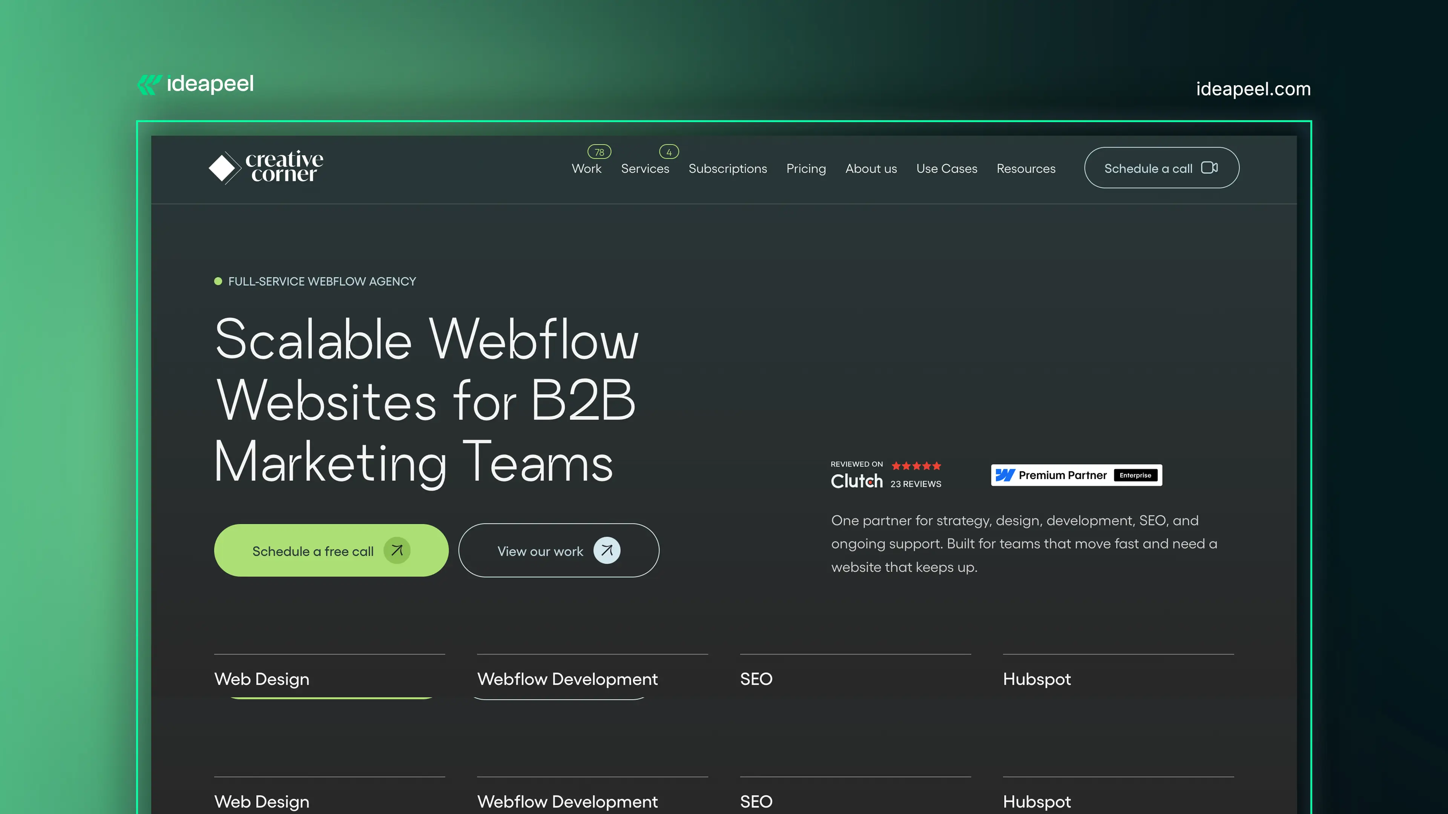Click the ideapeel chevron logo icon
The image size is (1448, 814).
pos(149,85)
